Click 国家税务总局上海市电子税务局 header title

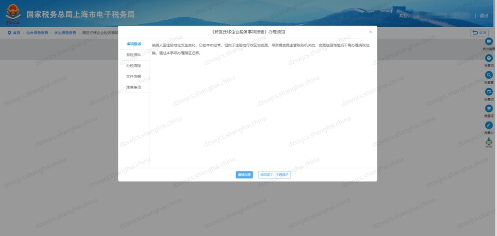81,15
